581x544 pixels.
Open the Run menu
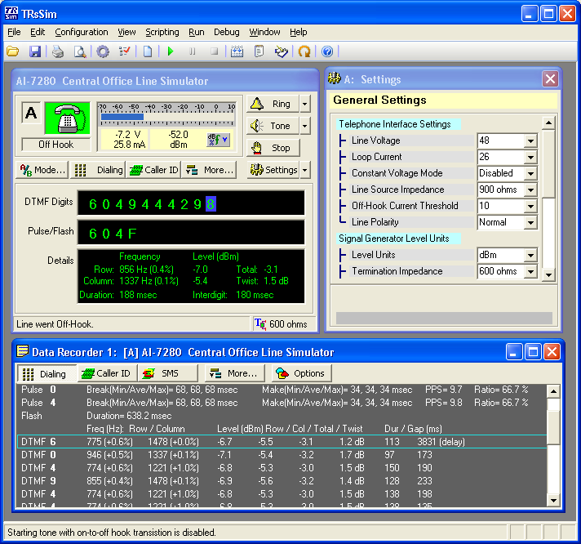coord(196,32)
